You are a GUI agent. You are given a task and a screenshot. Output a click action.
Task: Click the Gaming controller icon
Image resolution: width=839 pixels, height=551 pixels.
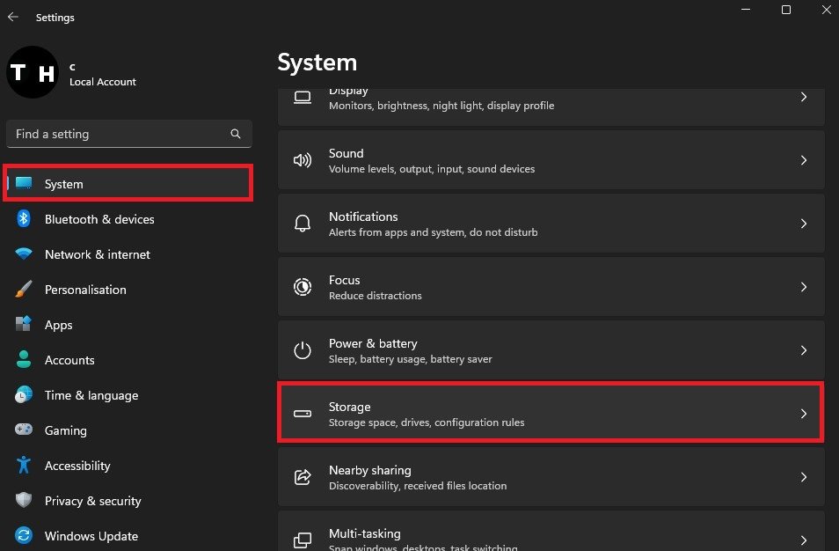pos(24,430)
